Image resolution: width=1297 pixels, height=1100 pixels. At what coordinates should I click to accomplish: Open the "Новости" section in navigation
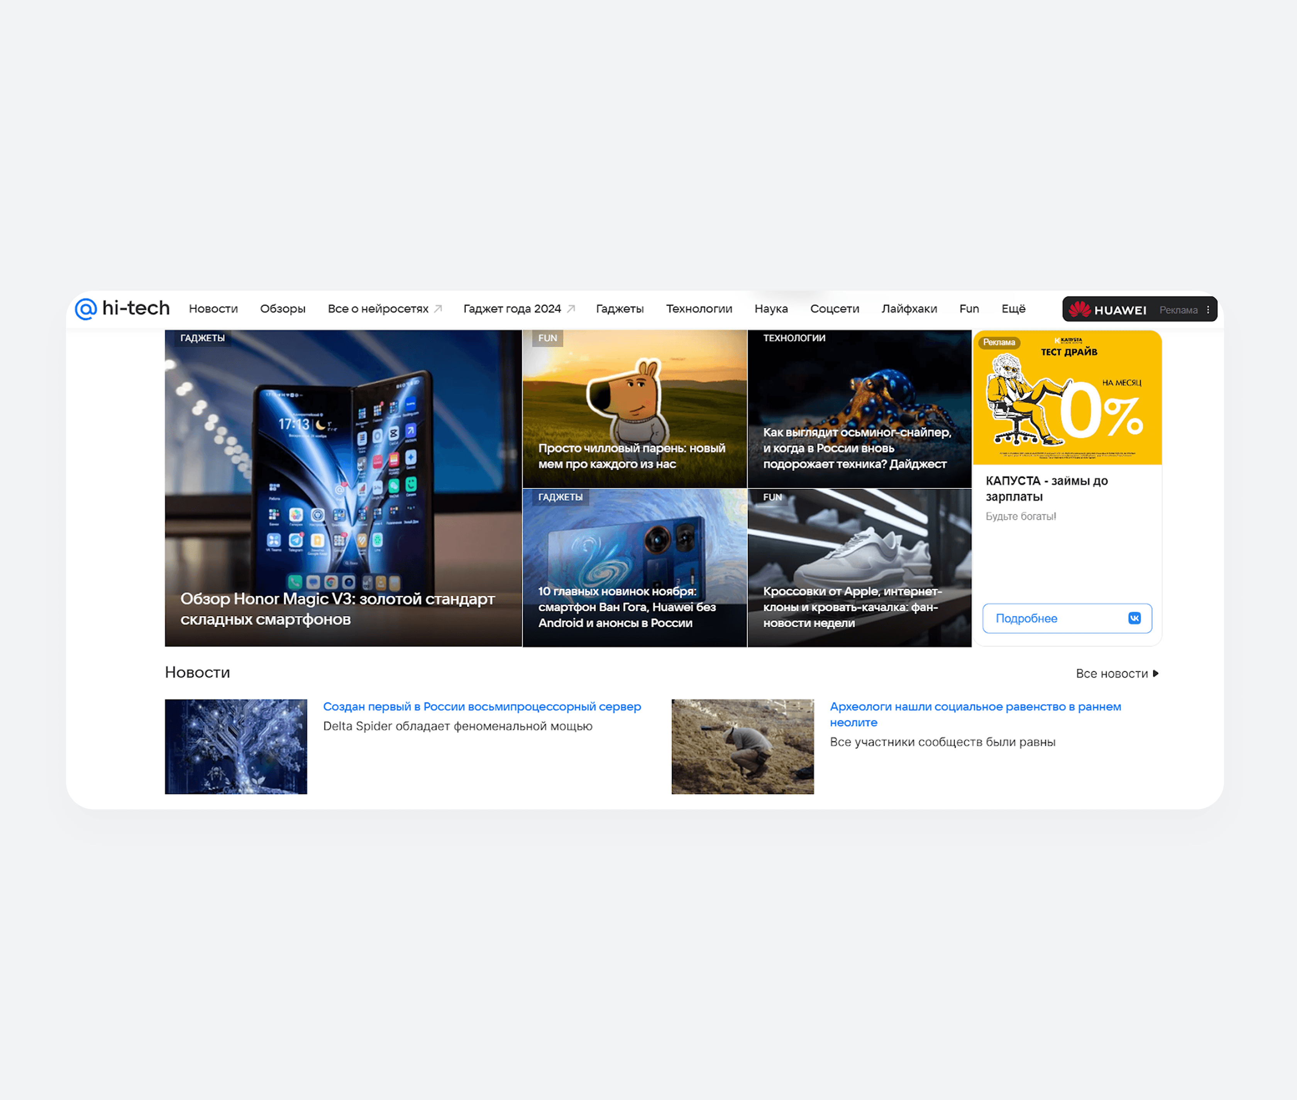[213, 308]
